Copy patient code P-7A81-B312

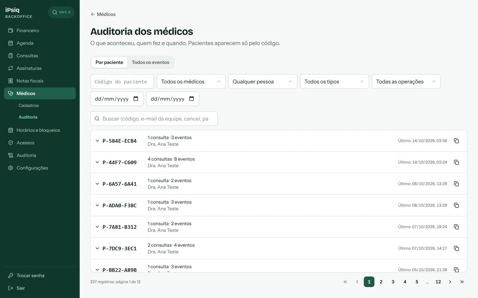coord(456,227)
